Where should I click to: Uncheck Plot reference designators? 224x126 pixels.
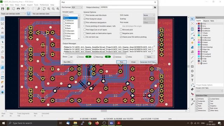pos(85,22)
